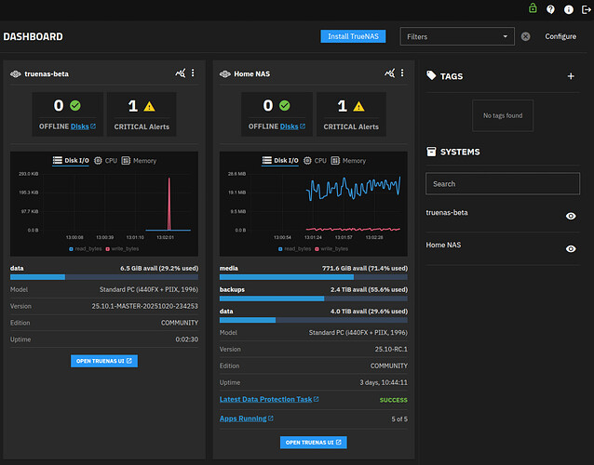Open the help question mark icon

click(550, 9)
